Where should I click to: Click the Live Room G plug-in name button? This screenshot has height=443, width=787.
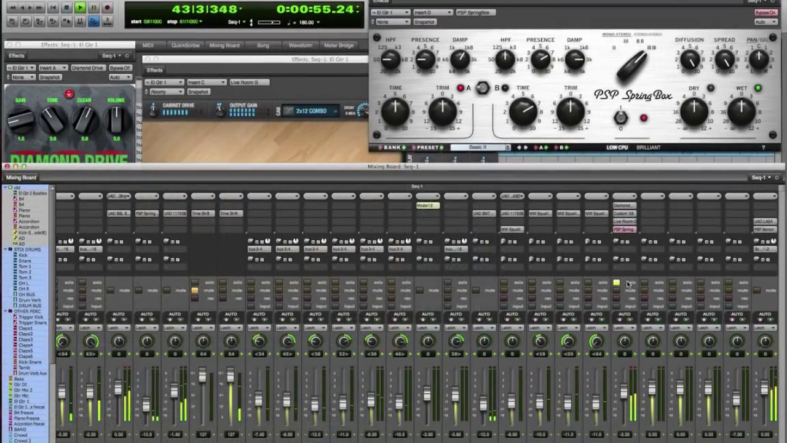coord(250,82)
